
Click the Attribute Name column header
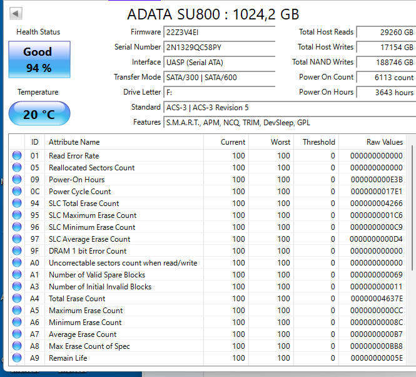point(124,142)
